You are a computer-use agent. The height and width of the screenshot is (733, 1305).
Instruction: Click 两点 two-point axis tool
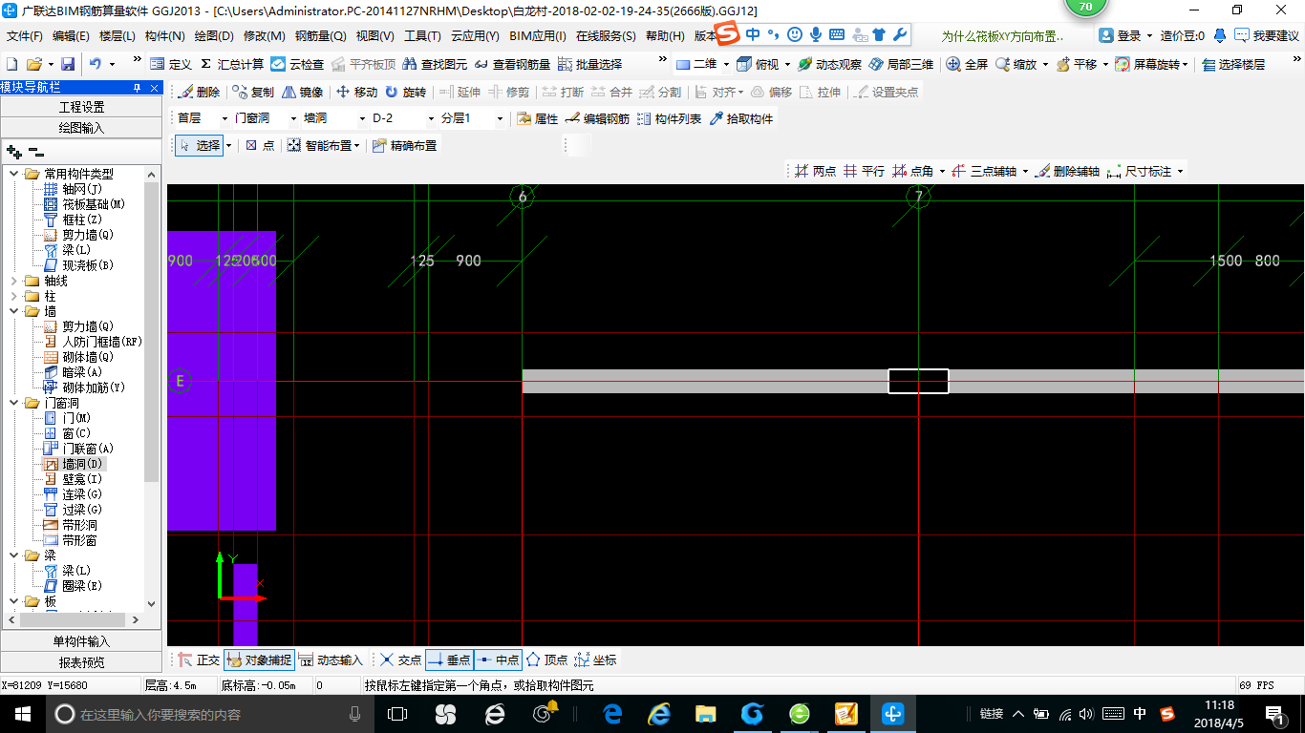[x=815, y=171]
